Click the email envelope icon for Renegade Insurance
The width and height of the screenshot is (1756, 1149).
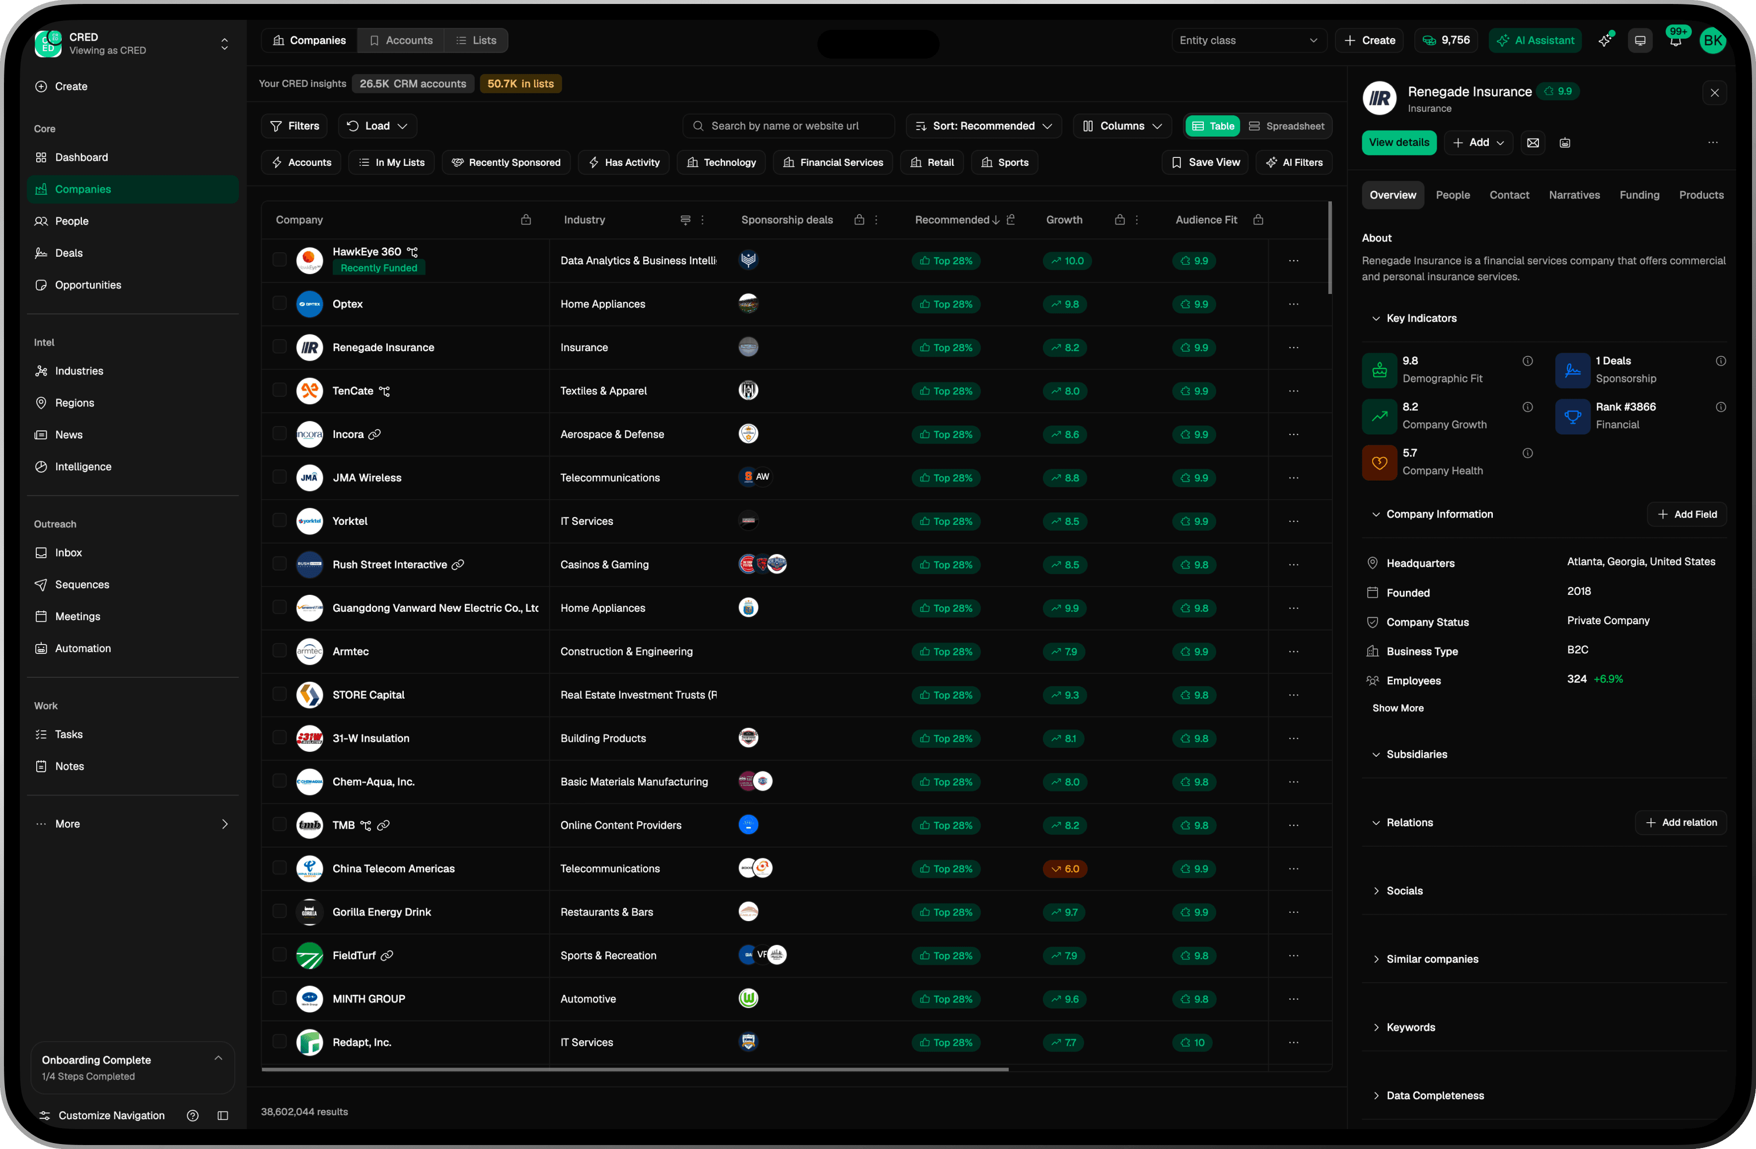click(1533, 143)
